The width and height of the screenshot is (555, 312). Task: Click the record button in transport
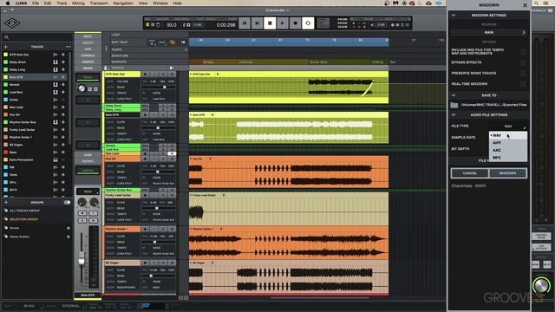[x=295, y=23]
